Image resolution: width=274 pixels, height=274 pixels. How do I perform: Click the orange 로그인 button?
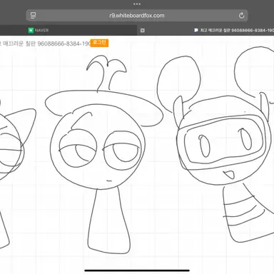tap(99, 43)
